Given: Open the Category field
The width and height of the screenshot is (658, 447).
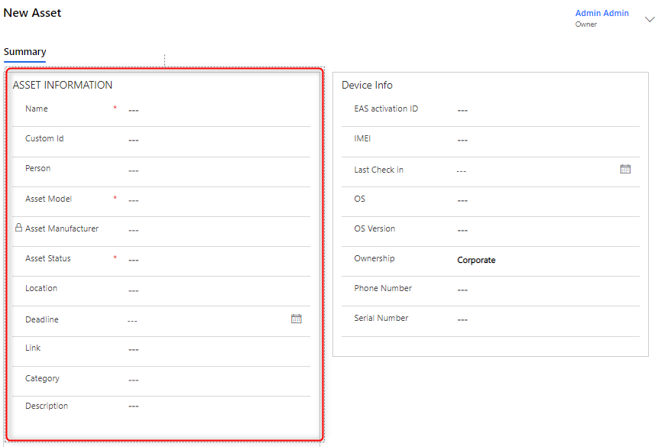Looking at the screenshot, I should [x=214, y=380].
